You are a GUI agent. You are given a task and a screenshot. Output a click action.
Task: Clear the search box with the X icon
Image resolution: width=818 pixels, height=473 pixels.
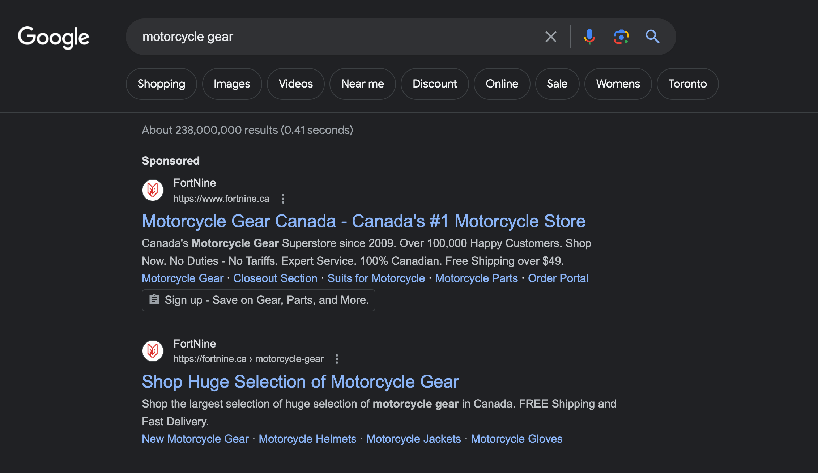(551, 37)
